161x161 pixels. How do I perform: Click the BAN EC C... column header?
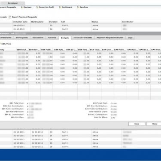tap(145, 50)
